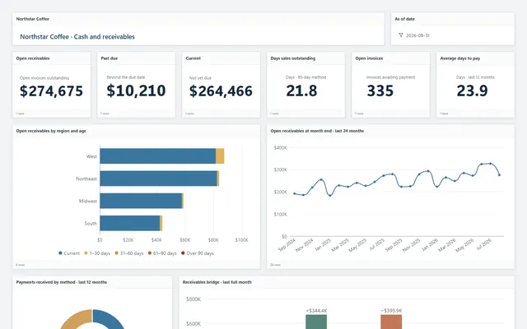Click the yellow 1–30 days segment of West bar

[x=220, y=156]
